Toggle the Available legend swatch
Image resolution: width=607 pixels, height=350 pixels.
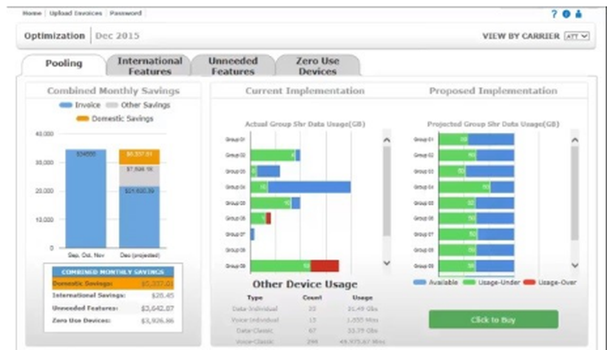[x=419, y=282]
